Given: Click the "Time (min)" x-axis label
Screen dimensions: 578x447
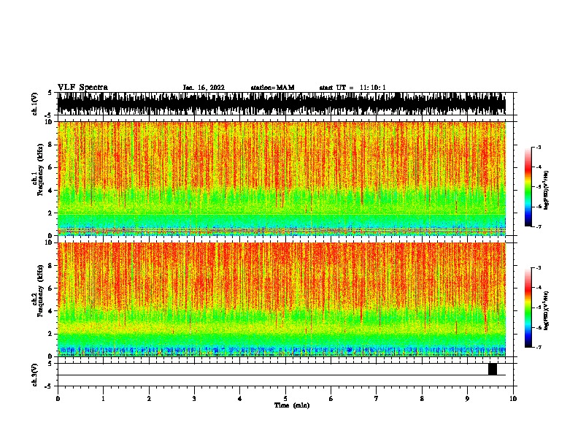Looking at the screenshot, I should tap(292, 405).
